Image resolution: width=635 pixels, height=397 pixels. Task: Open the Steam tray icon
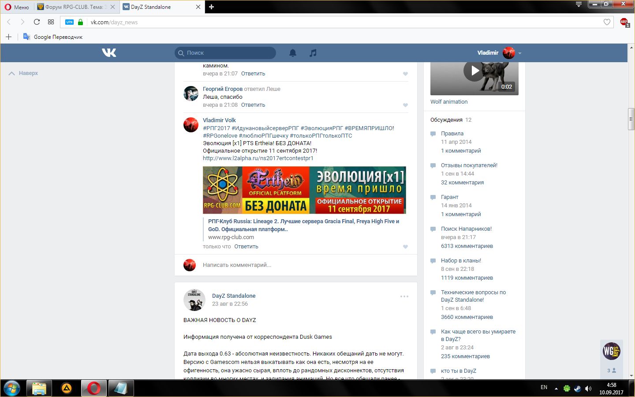click(577, 389)
